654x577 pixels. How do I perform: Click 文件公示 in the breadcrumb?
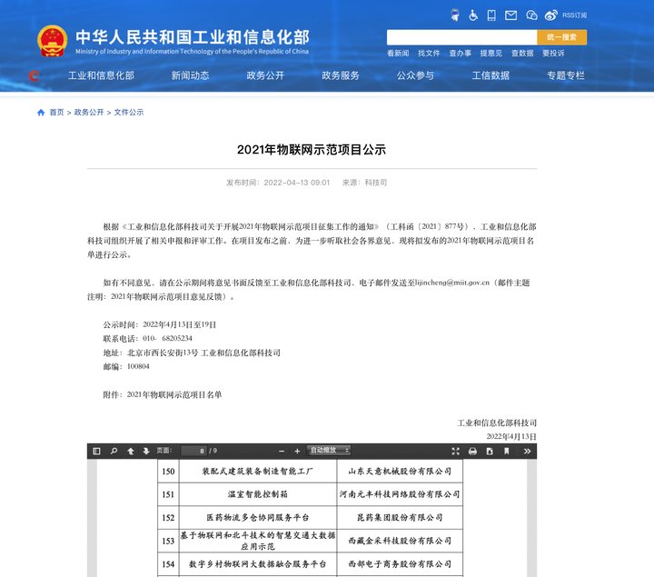tap(129, 113)
